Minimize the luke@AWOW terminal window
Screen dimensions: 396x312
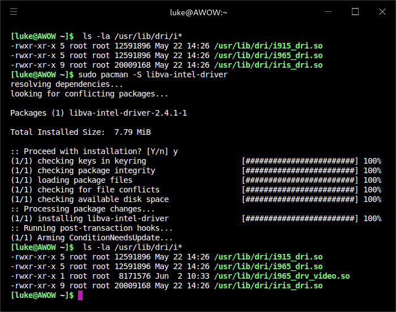pyautogui.click(x=328, y=12)
